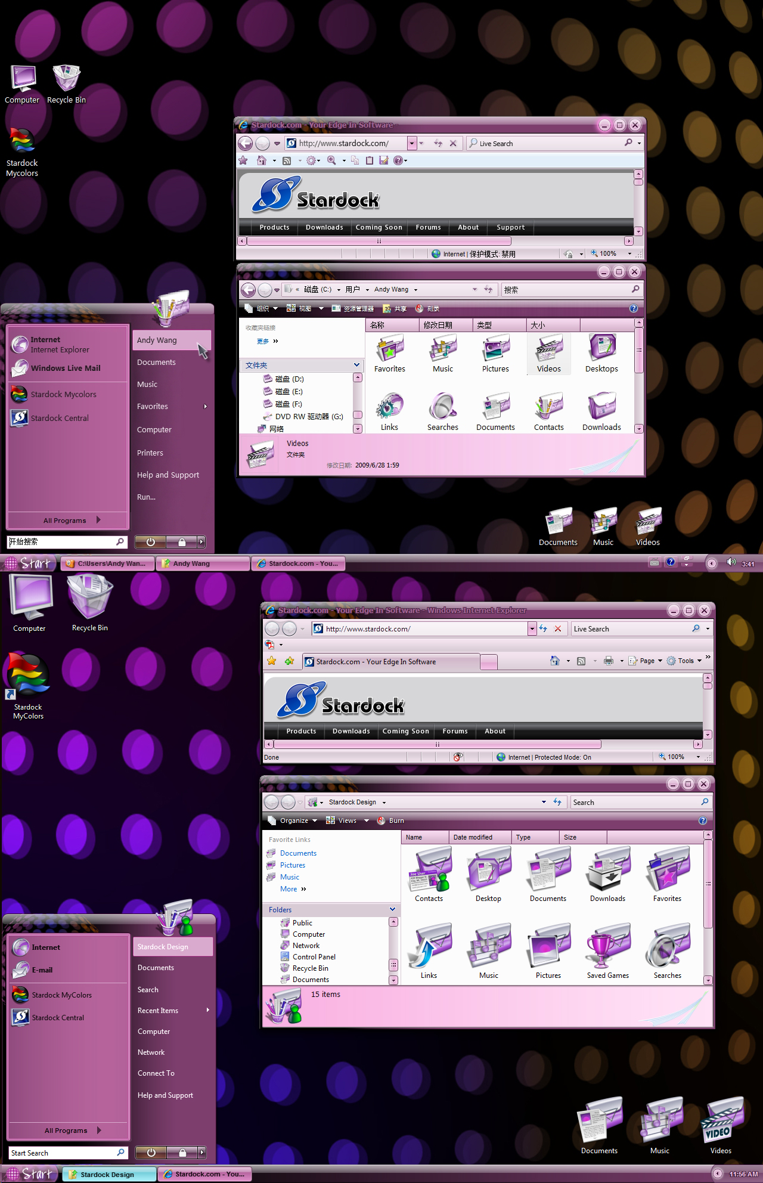Open Recycle Bin on top desktop
The height and width of the screenshot is (1183, 763).
click(x=66, y=84)
